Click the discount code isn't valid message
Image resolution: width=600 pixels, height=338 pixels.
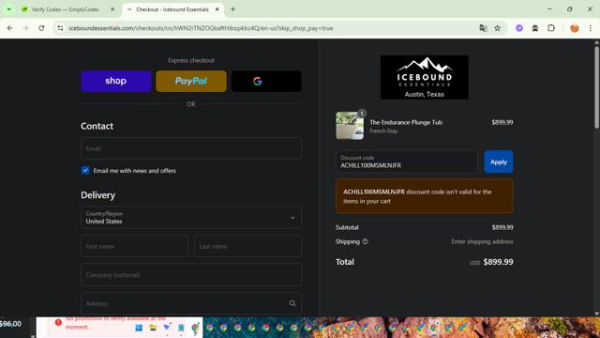(x=425, y=196)
